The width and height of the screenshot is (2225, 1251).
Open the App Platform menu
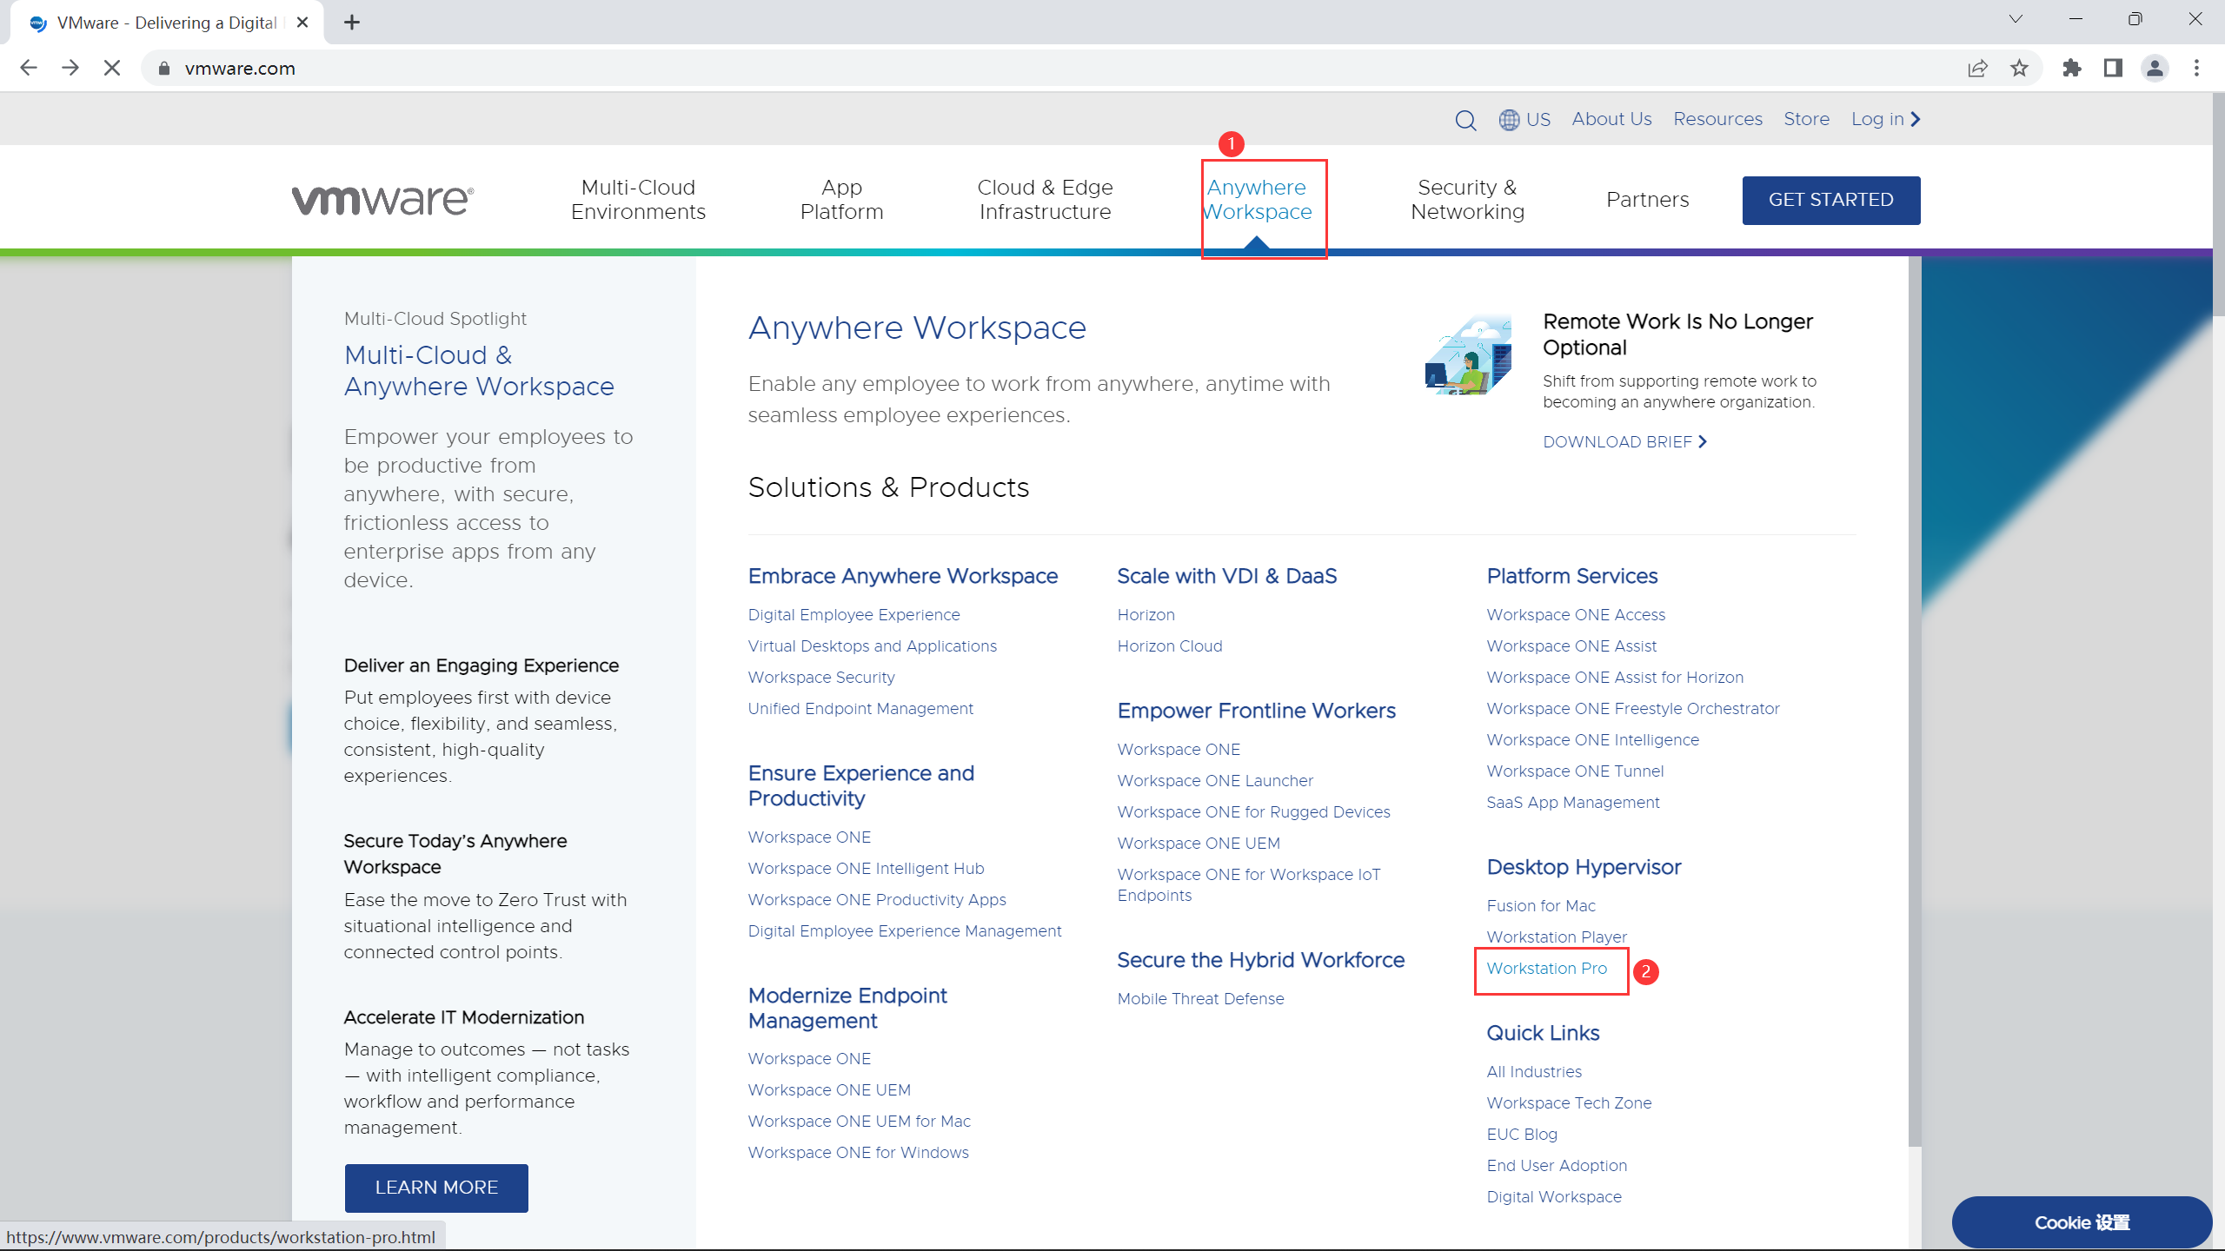tap(841, 200)
